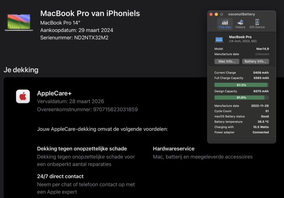This screenshot has height=198, width=284.
Task: Click the 97.2% charge progress bar
Action: pos(241,85)
